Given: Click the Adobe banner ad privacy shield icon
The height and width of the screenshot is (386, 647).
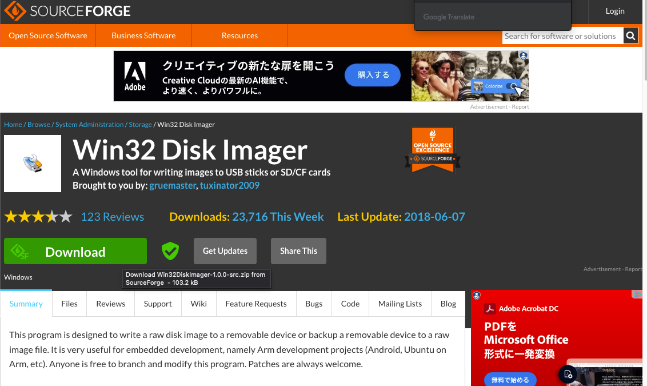Looking at the screenshot, I should (x=523, y=55).
